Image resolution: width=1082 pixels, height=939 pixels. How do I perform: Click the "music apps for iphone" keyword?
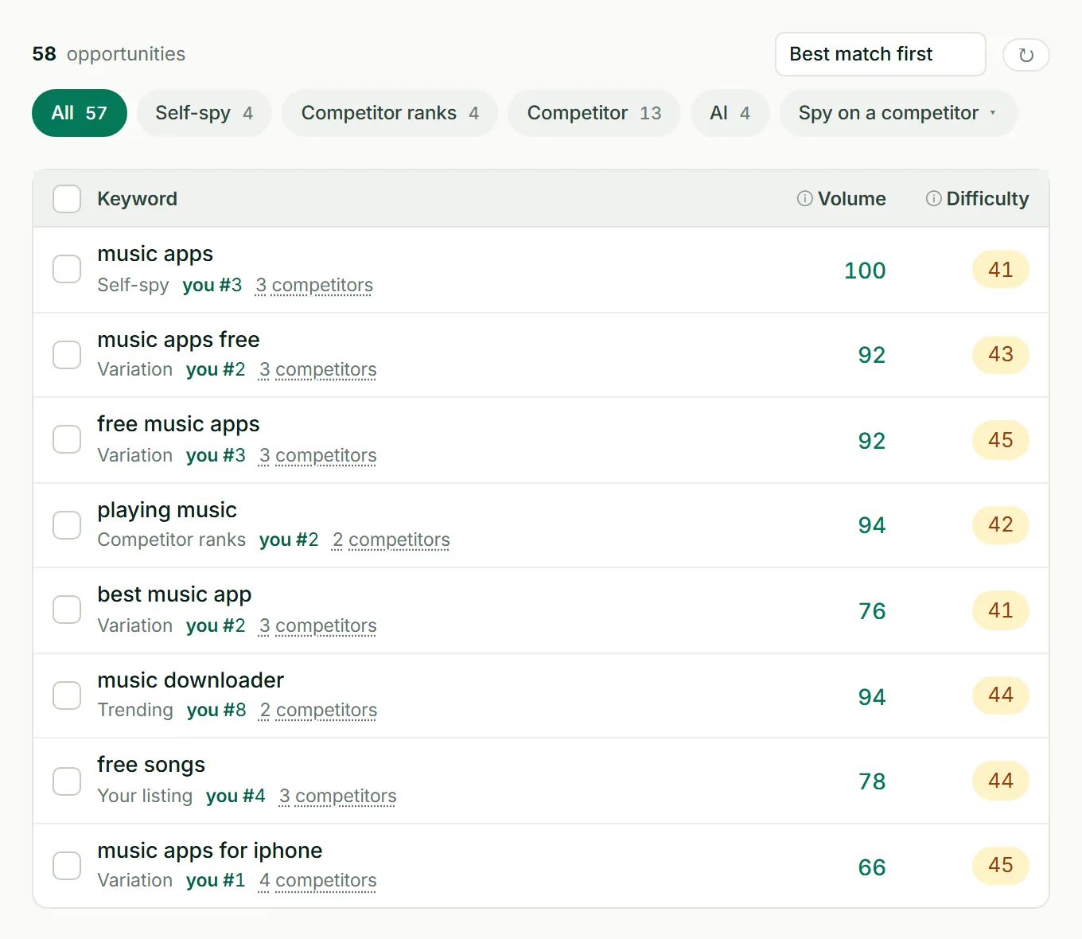(x=210, y=851)
